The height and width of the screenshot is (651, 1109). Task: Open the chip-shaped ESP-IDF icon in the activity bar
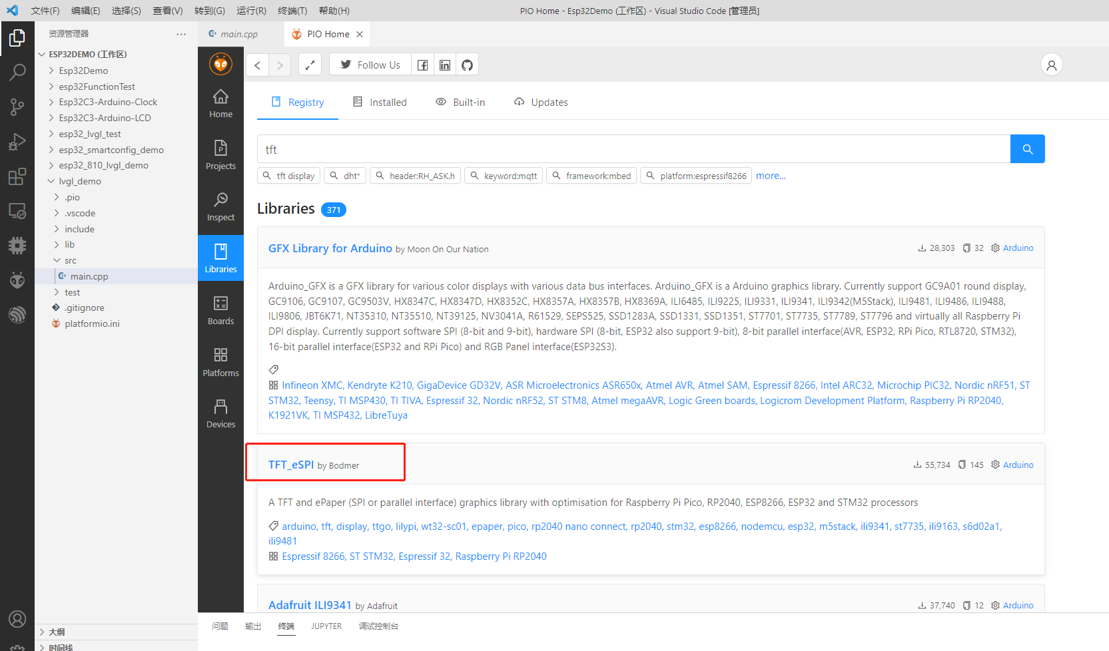click(x=17, y=246)
